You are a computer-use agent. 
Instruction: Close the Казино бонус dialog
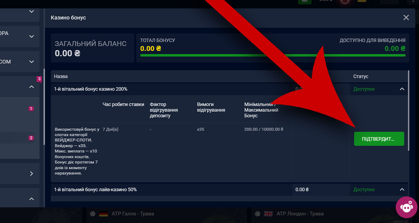(406, 17)
